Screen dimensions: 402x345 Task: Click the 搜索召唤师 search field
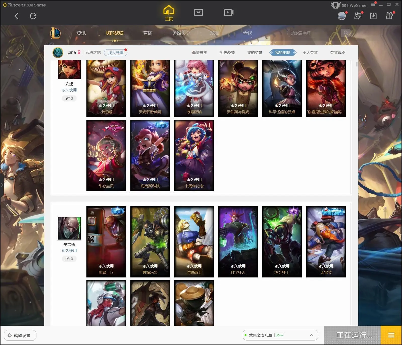pyautogui.click(x=314, y=33)
